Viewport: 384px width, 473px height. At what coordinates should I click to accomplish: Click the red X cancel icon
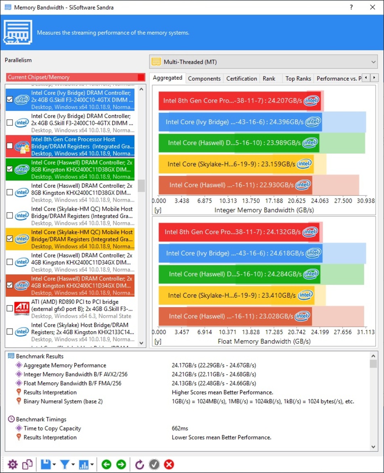pos(169,464)
